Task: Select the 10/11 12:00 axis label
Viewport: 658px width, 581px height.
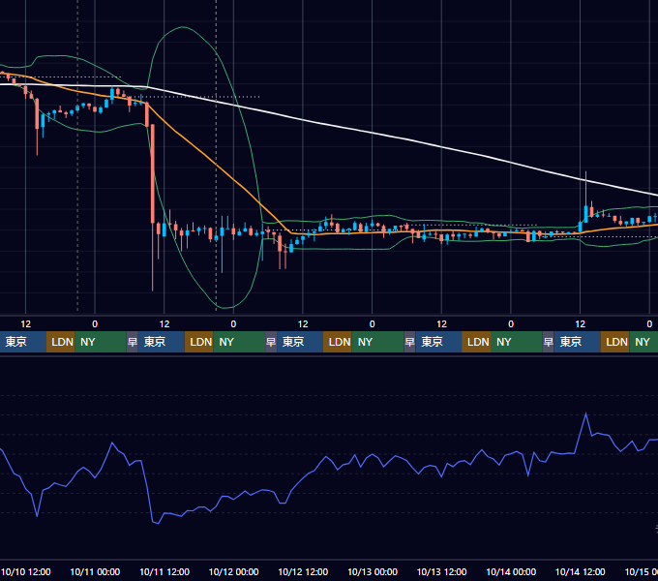Action: (x=164, y=571)
